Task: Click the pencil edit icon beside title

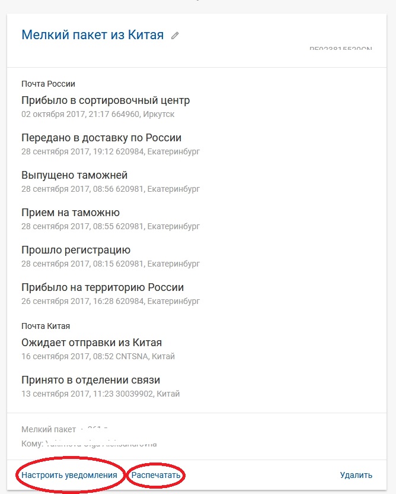Action: [175, 36]
